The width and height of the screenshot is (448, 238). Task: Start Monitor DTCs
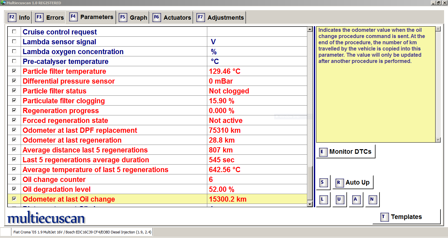[346, 151]
